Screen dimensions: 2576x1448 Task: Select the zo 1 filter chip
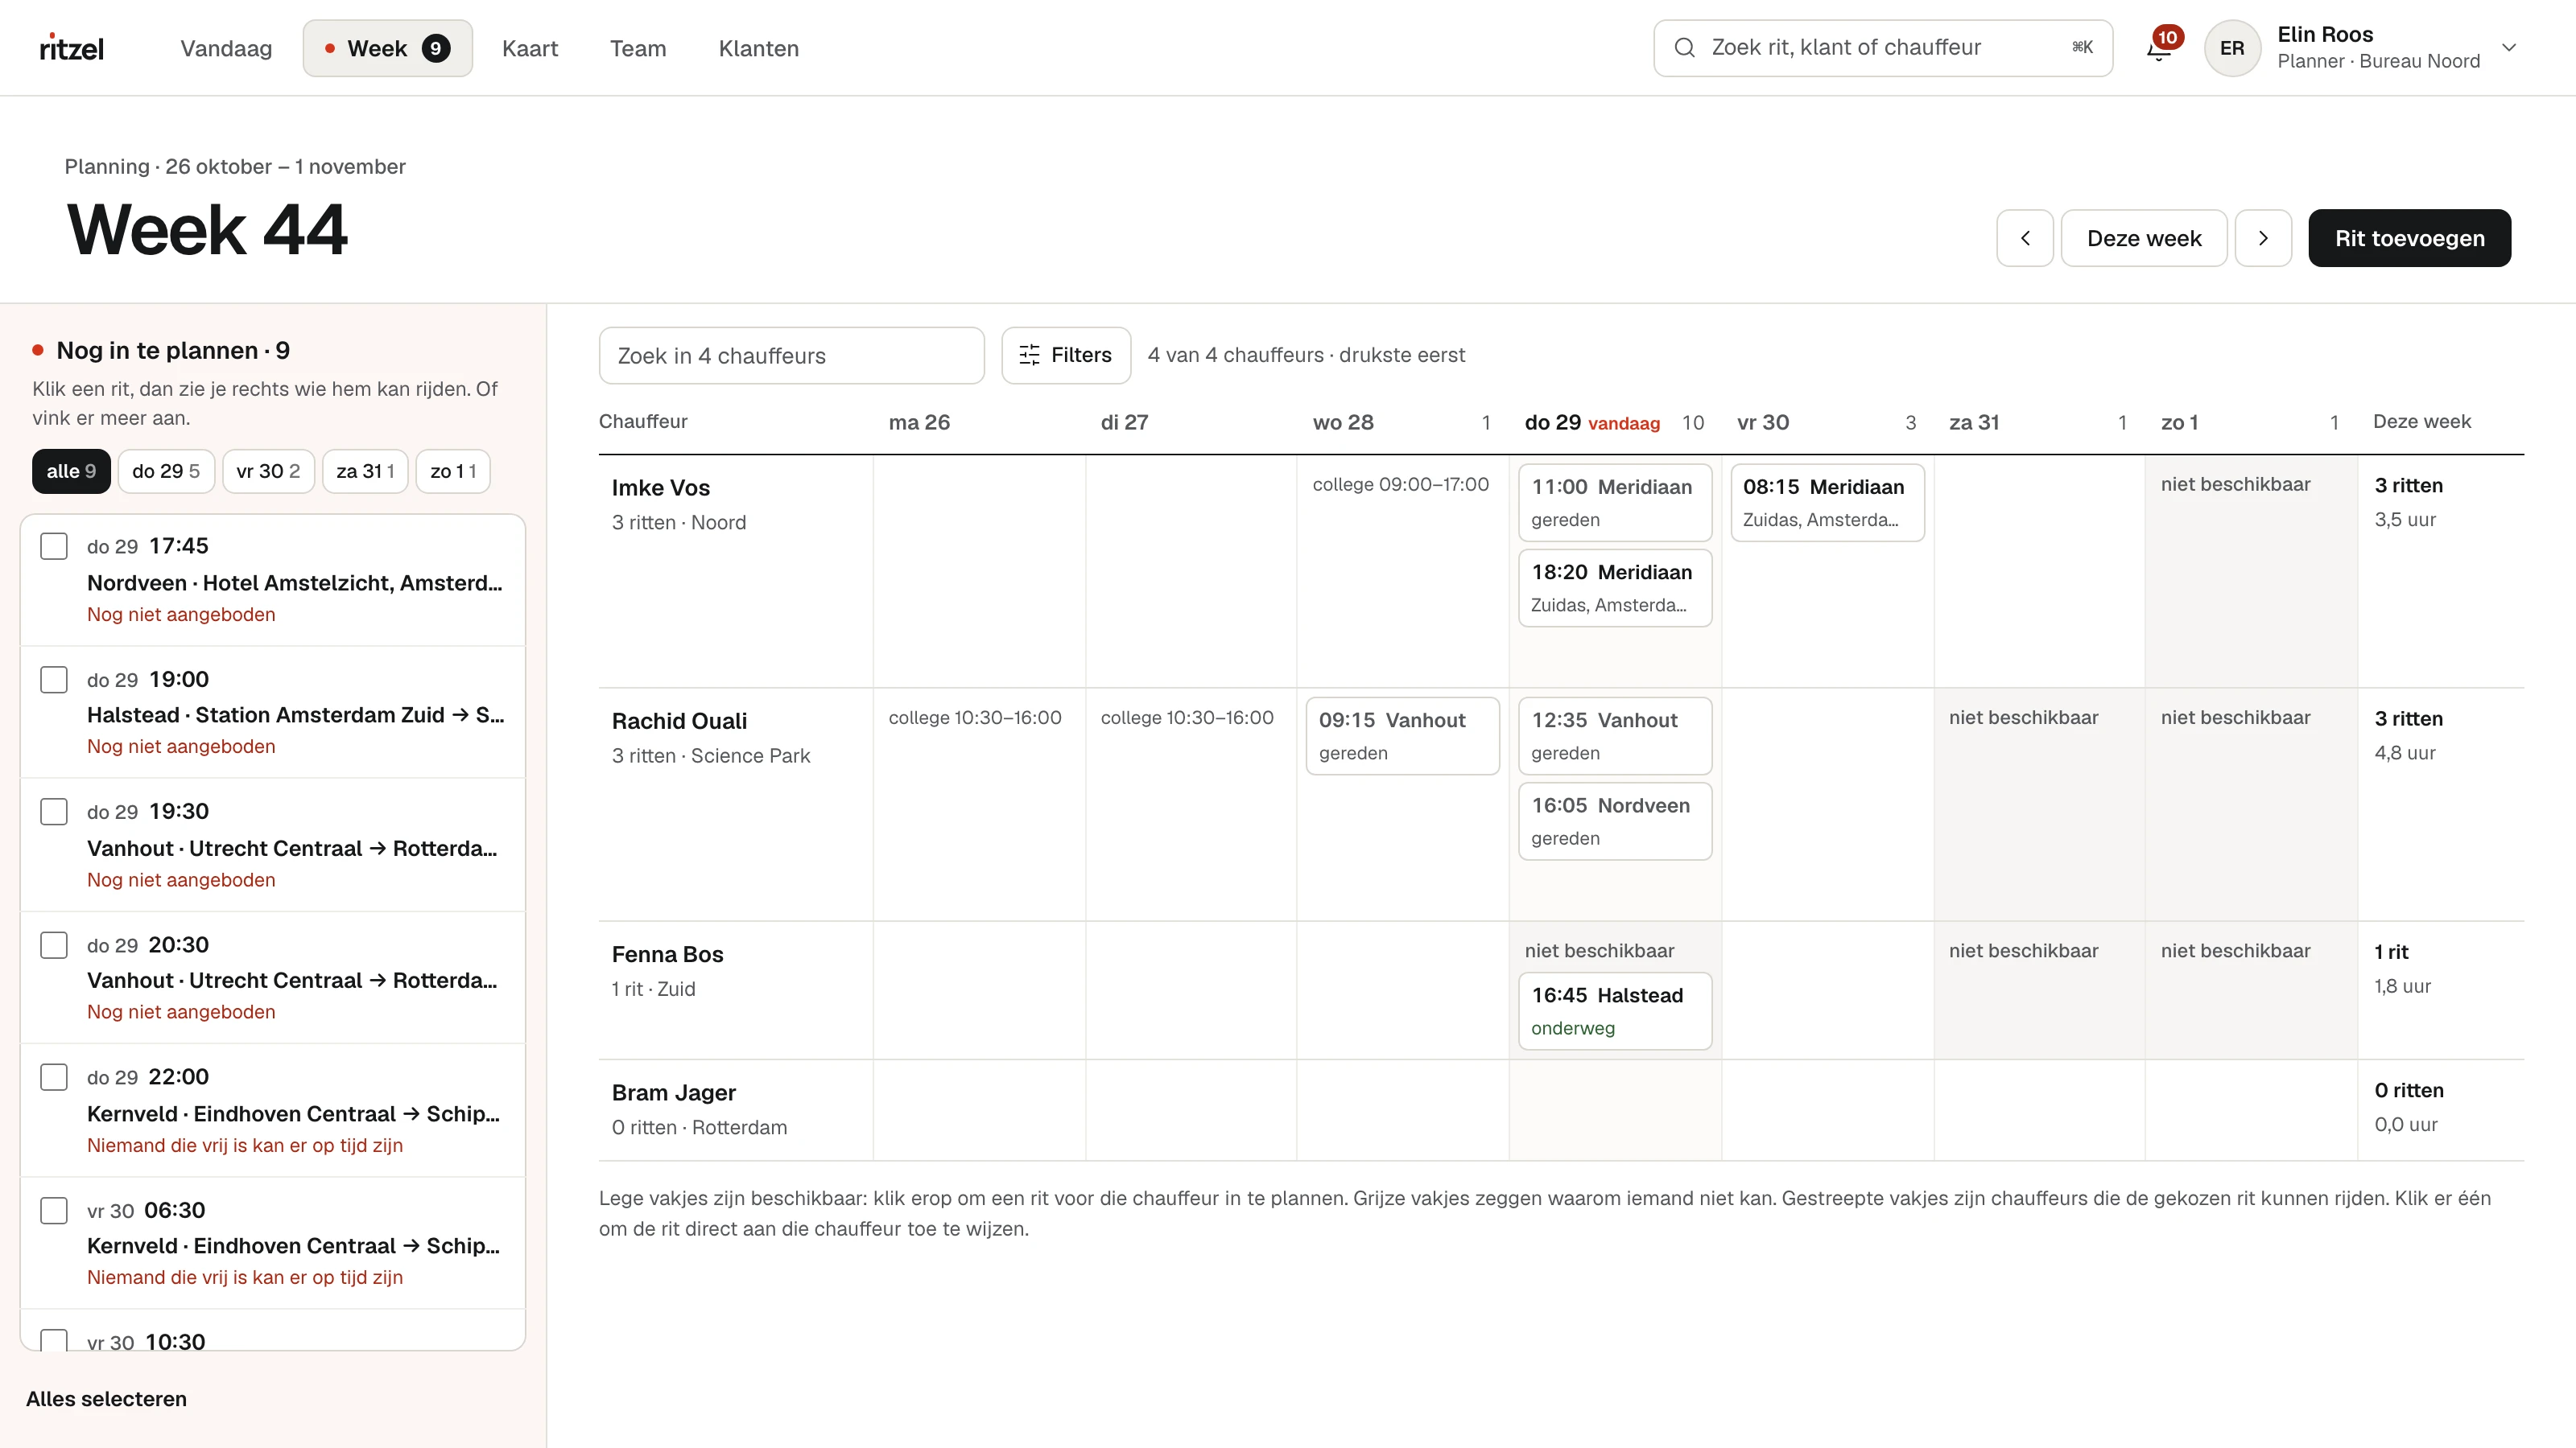453,471
